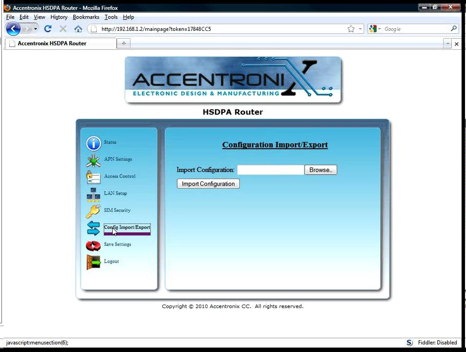The height and width of the screenshot is (352, 466).
Task: Click the copyright 2010 Accentronix text
Action: (233, 306)
